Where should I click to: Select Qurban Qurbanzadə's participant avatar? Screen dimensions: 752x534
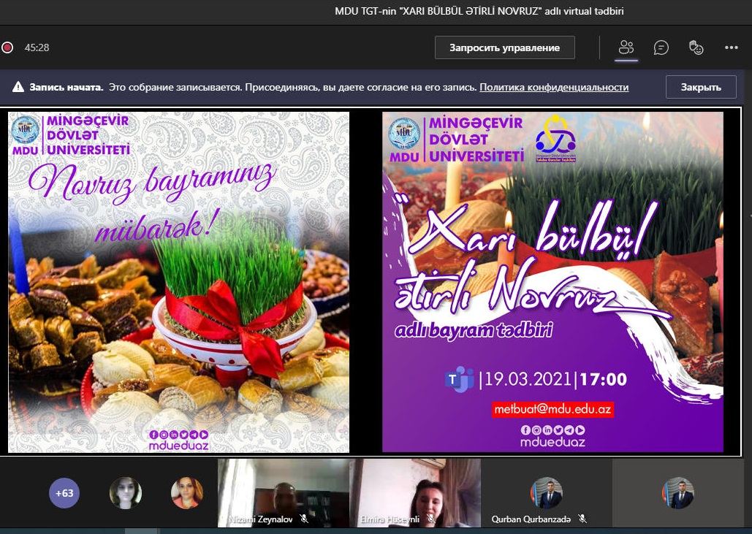546,492
